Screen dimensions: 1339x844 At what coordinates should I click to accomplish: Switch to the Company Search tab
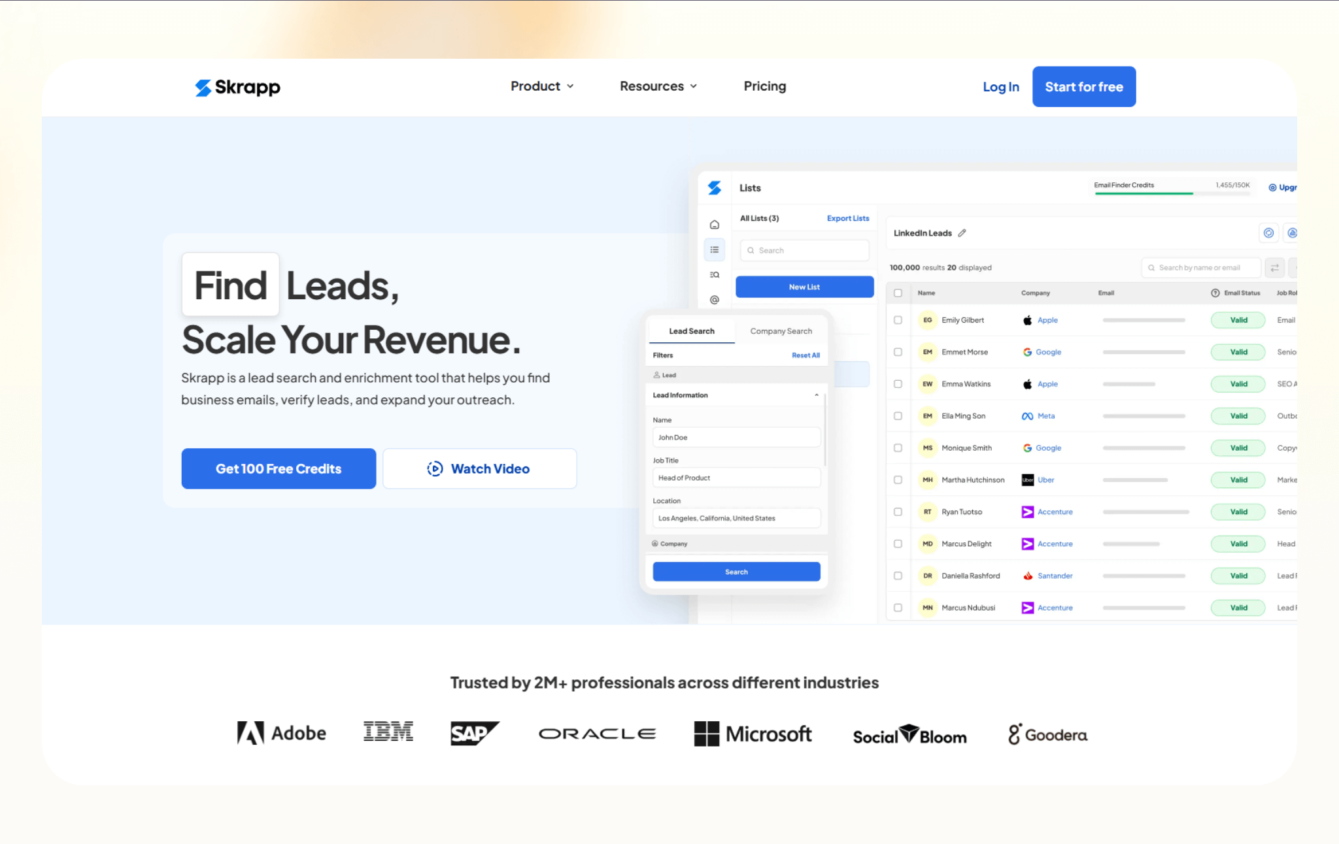pyautogui.click(x=781, y=331)
